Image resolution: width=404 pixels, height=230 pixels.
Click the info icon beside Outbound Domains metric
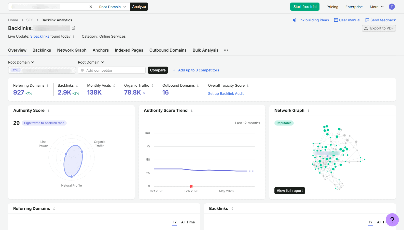pyautogui.click(x=198, y=85)
